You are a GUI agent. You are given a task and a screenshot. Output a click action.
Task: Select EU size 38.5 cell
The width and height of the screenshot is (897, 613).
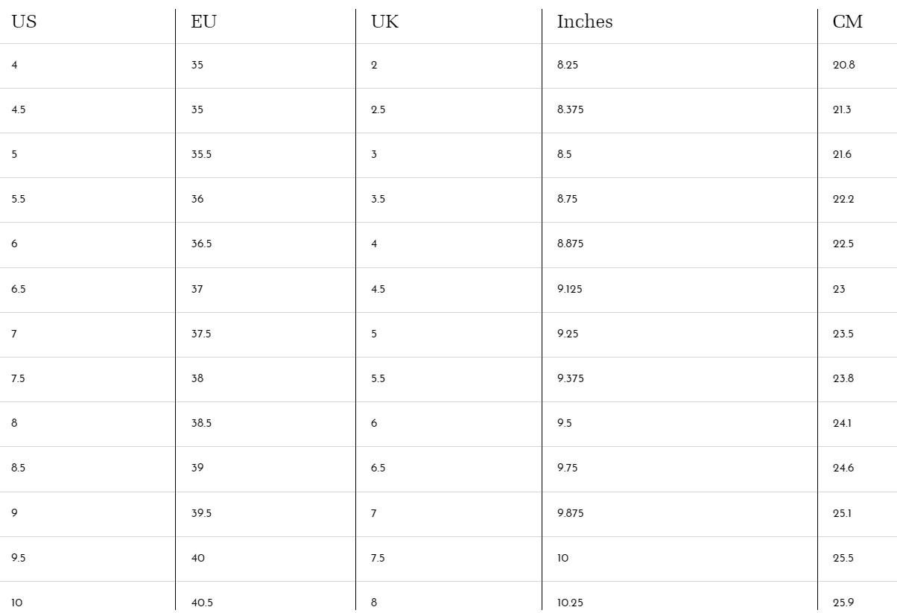[x=201, y=423]
